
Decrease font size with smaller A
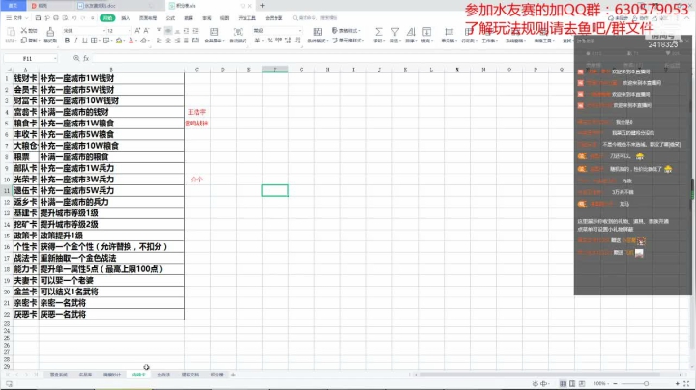coord(146,31)
